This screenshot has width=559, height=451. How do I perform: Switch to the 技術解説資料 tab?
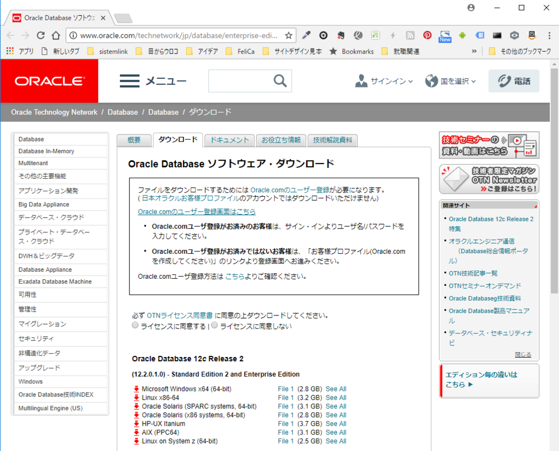(x=332, y=140)
